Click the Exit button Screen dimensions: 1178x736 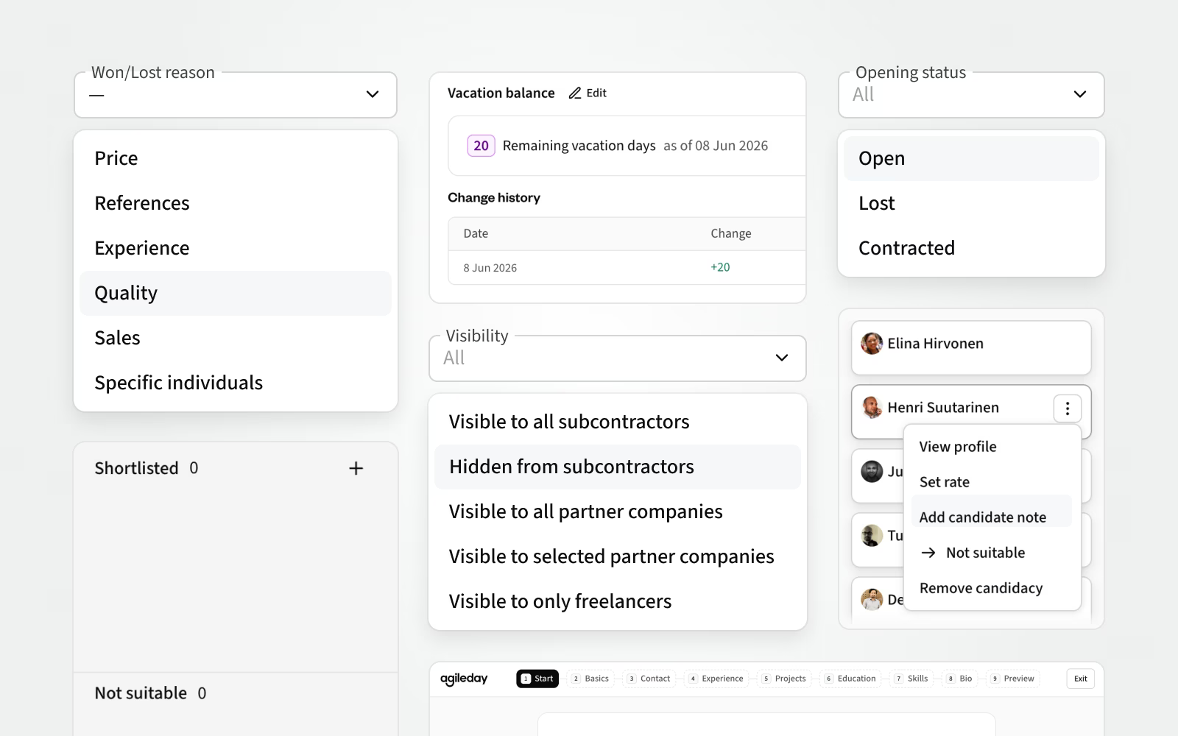click(1080, 679)
